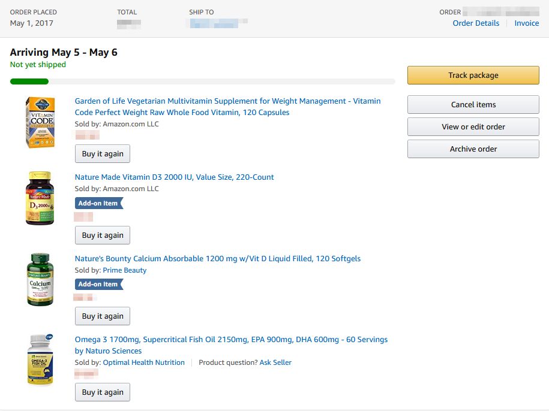Buy the Nature's Bounty Calcium again

103,316
